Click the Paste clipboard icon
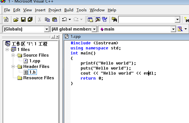The height and width of the screenshot is (123, 189). pos(54,20)
